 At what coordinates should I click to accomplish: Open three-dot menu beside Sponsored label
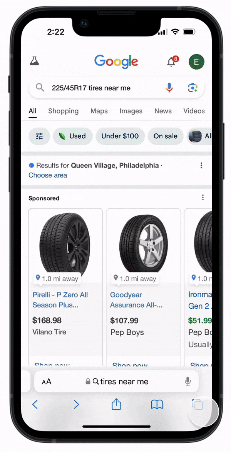(203, 198)
